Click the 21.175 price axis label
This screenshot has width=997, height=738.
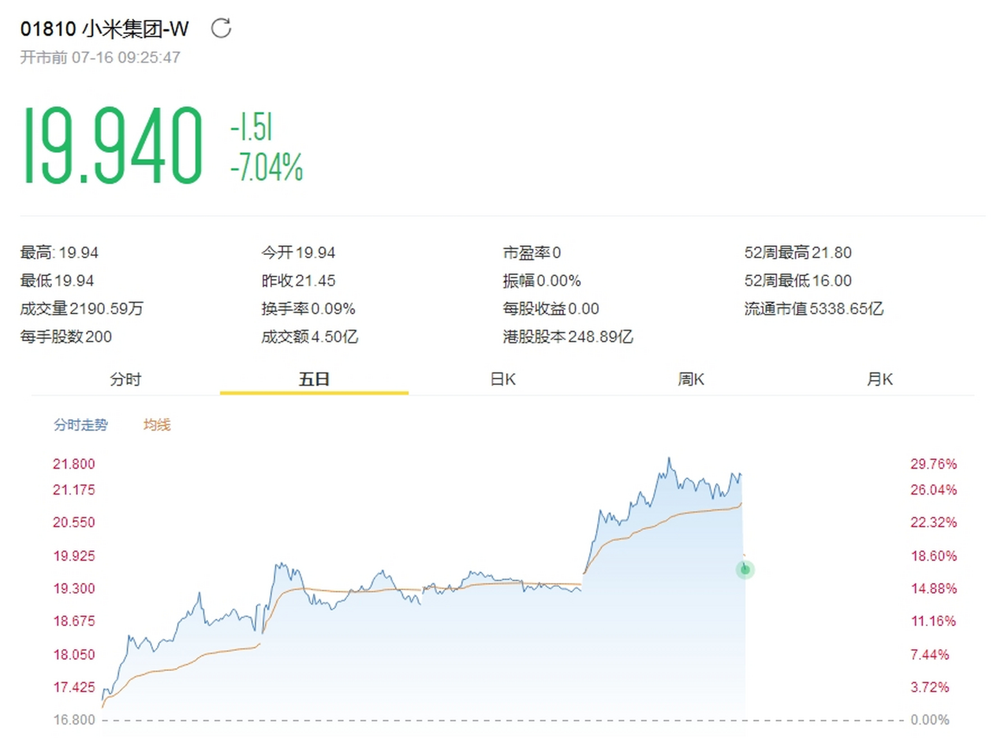(74, 490)
